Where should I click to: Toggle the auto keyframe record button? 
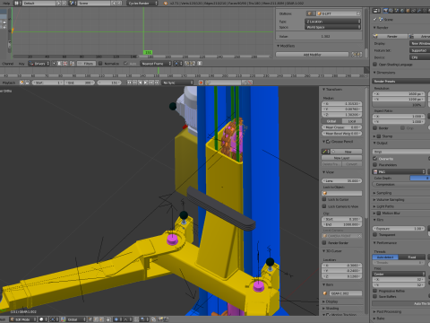coord(201,83)
